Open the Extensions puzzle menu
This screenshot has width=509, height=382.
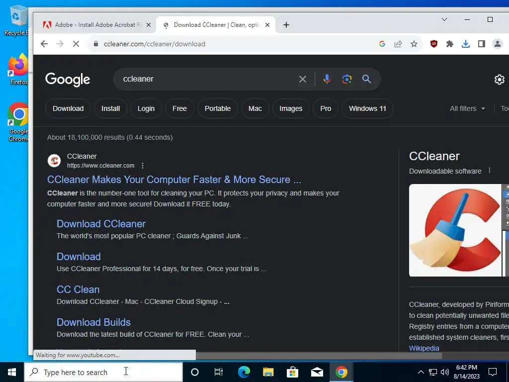(x=449, y=44)
